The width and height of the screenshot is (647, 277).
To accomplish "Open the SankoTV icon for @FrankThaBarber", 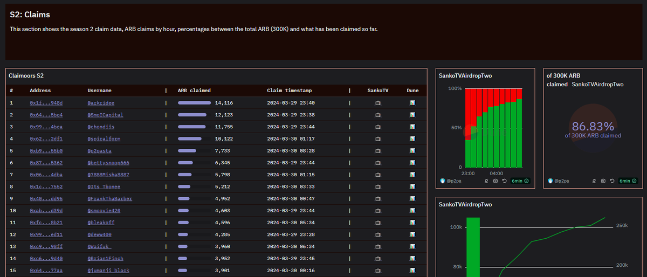I will click(378, 198).
